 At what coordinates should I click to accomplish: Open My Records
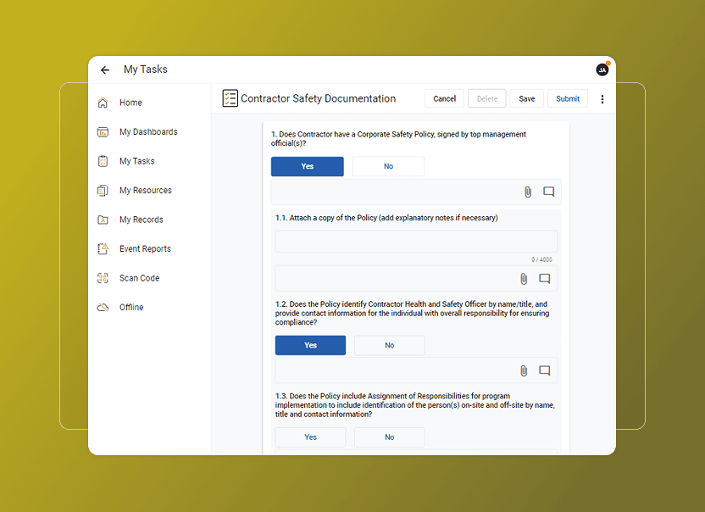pyautogui.click(x=142, y=220)
